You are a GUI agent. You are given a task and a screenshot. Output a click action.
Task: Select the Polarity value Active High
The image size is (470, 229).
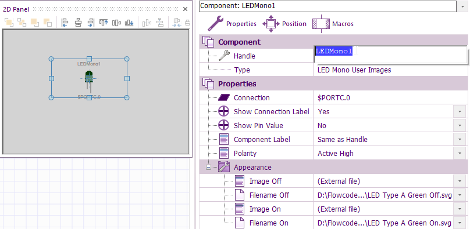pyautogui.click(x=336, y=154)
